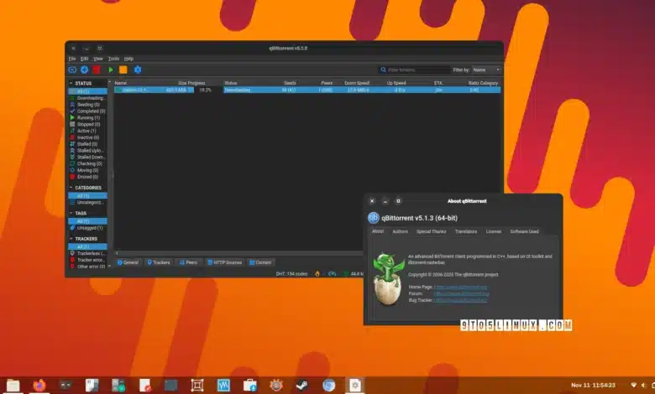Switch to the General details tab
Viewport: 655px width, 394px height.
point(128,262)
